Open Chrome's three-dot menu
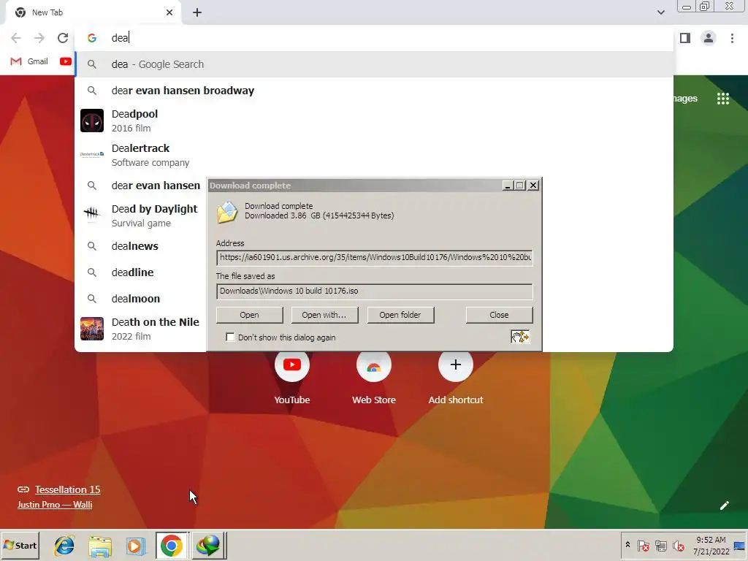Image resolution: width=748 pixels, height=561 pixels. (x=732, y=38)
